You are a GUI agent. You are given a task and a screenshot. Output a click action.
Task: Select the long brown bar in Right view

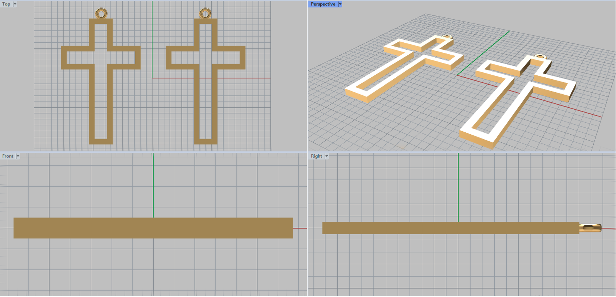pyautogui.click(x=450, y=228)
